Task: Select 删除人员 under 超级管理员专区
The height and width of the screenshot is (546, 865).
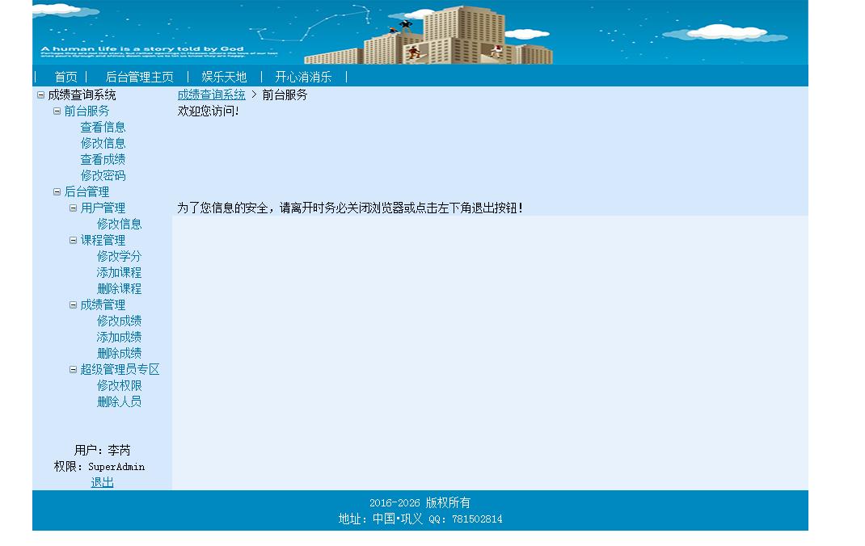Action: [x=119, y=401]
